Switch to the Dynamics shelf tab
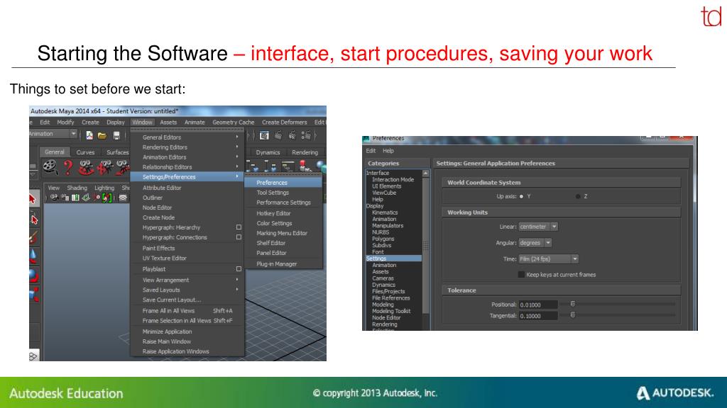Viewport: 727px width, 408px height. coord(268,152)
